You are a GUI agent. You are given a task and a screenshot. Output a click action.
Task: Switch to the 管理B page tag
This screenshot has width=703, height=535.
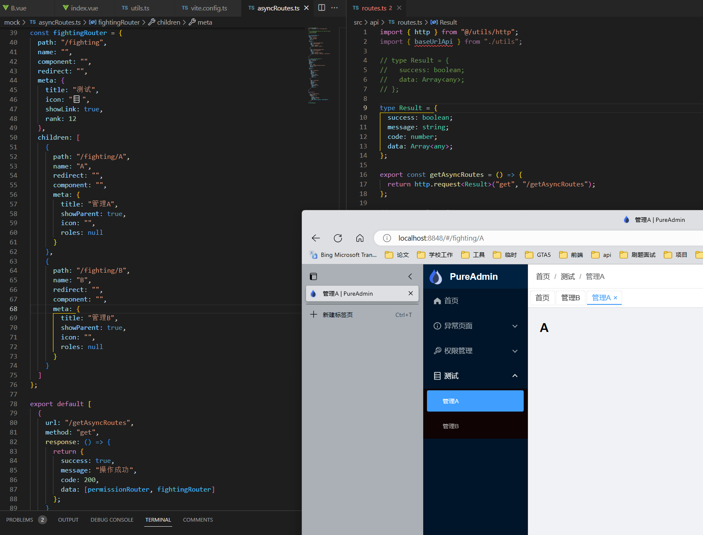(x=570, y=298)
